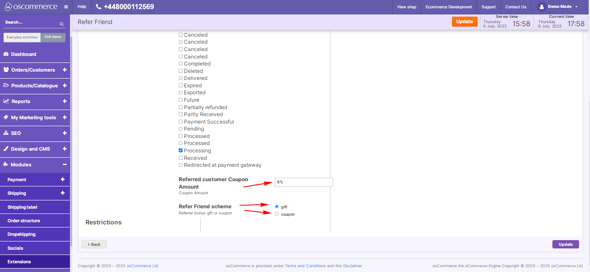Click the purple Update button at bottom
This screenshot has height=272, width=590.
click(566, 244)
